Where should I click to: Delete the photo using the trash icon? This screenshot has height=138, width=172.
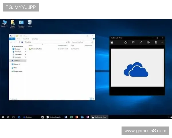click(x=156, y=43)
